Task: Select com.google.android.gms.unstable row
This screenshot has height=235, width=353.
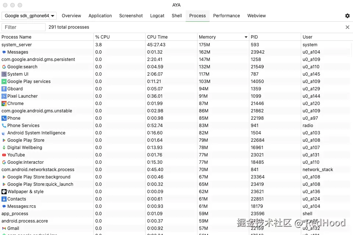Action: [x=176, y=111]
